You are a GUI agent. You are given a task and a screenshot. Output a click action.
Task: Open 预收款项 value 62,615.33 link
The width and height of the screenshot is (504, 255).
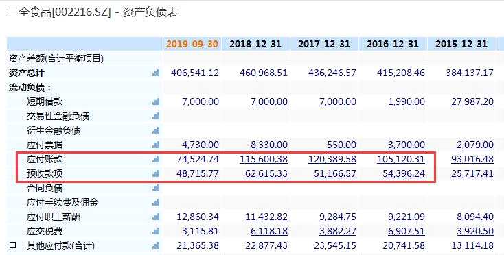coord(266,174)
